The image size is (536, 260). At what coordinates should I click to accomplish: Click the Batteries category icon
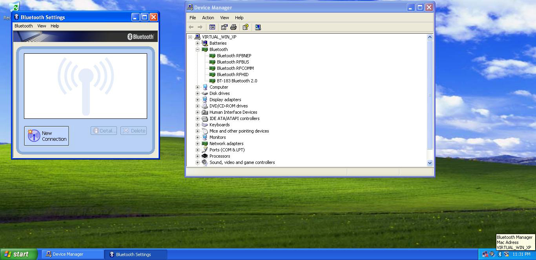coord(205,43)
